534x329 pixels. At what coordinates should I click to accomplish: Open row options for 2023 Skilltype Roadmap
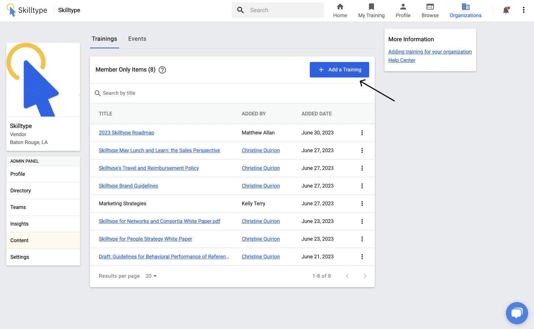click(362, 133)
